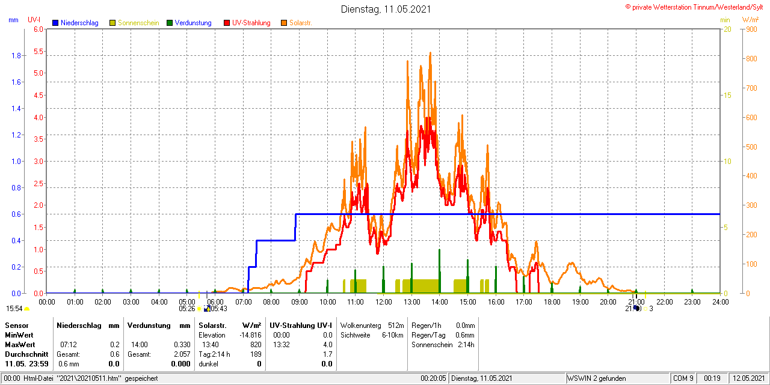Screen dimensions: 770x385
Task: Click the 06:00 time axis label
Action: [x=215, y=302]
